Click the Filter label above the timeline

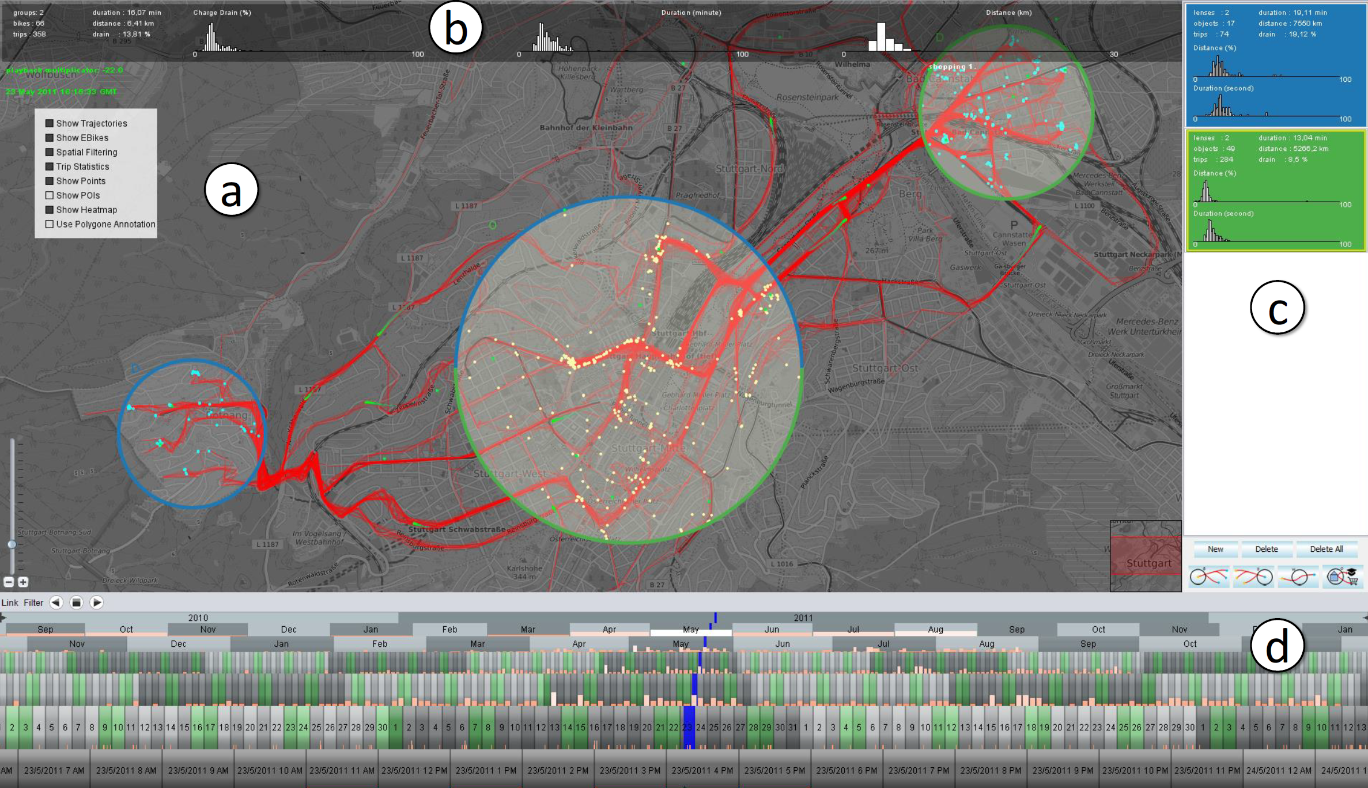point(33,603)
